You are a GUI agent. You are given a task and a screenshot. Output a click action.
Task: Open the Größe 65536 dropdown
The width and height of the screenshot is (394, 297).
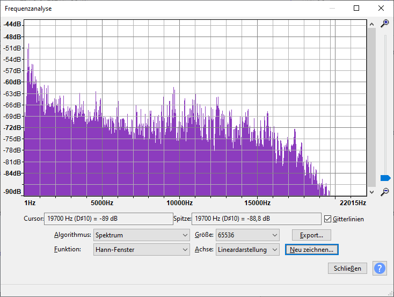pyautogui.click(x=247, y=235)
